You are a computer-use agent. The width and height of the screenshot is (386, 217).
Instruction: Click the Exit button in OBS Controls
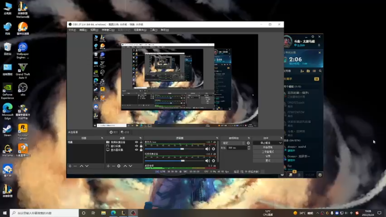[x=268, y=161]
